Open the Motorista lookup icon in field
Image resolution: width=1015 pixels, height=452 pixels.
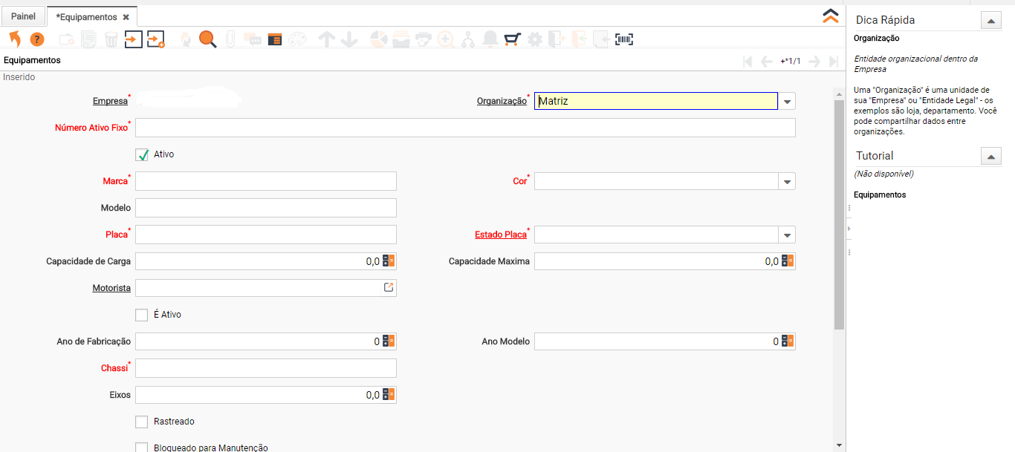click(x=389, y=287)
